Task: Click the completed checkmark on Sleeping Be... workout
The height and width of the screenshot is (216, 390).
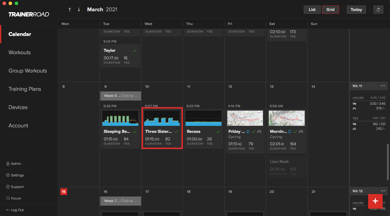Action: coord(135,132)
